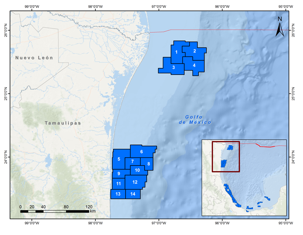303x235 pixels.
Task: Click the Golfo de México label
Action: 195,120
